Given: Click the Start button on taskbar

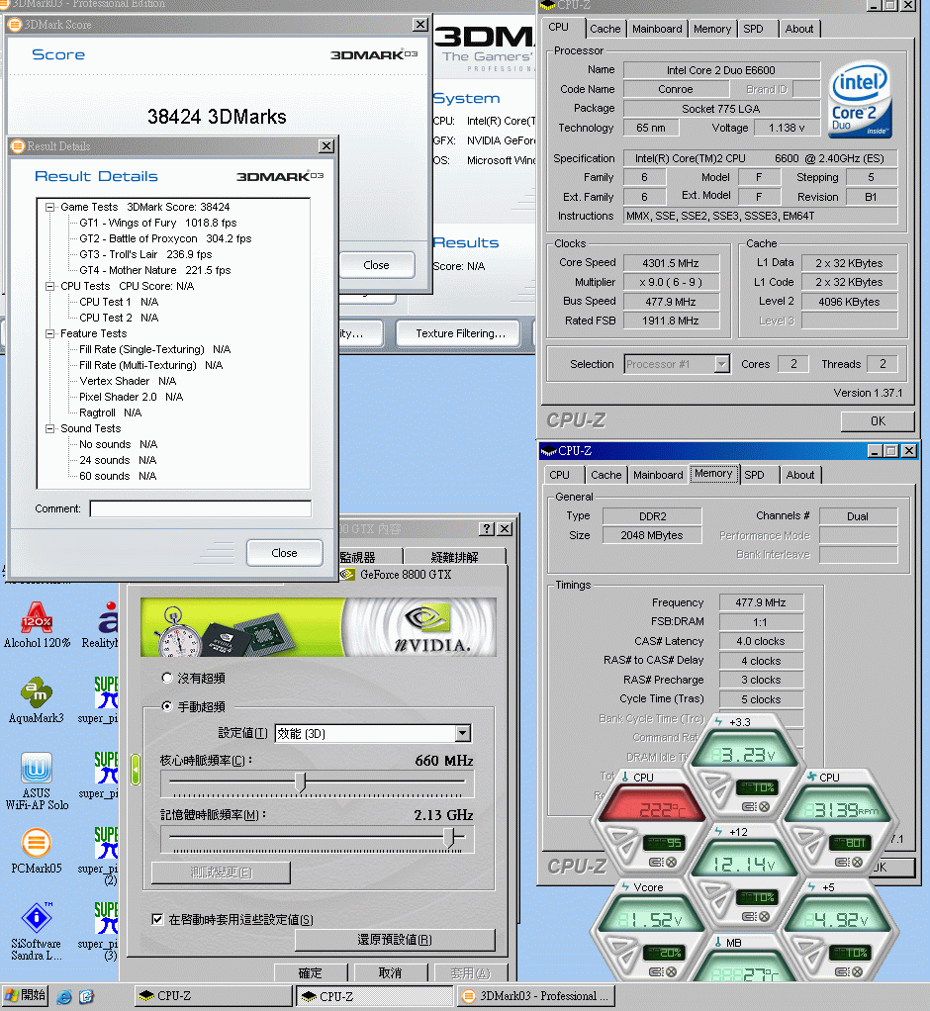Looking at the screenshot, I should coord(25,995).
